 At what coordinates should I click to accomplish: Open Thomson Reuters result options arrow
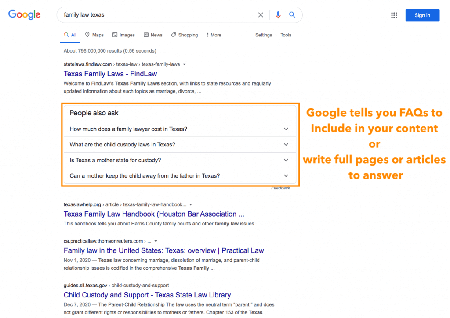tap(156, 241)
